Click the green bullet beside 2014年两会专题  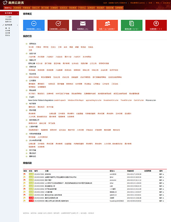click(x=26, y=140)
